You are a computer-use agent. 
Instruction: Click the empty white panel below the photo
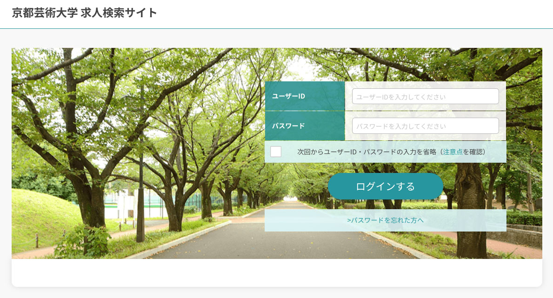click(277, 272)
